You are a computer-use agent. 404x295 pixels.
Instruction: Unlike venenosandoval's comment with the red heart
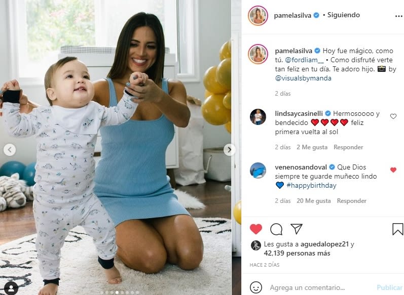point(393,170)
